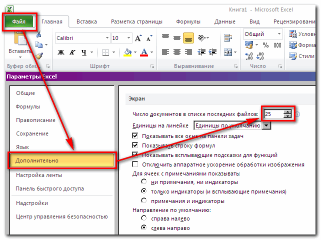Toggle underline Ч formatting
The height and width of the screenshot is (240, 321).
84,52
